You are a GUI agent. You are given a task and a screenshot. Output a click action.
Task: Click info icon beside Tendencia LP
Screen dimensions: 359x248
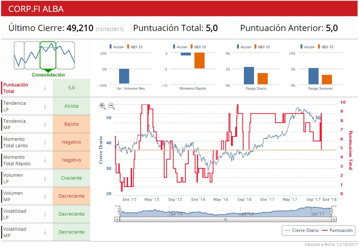tap(45, 106)
